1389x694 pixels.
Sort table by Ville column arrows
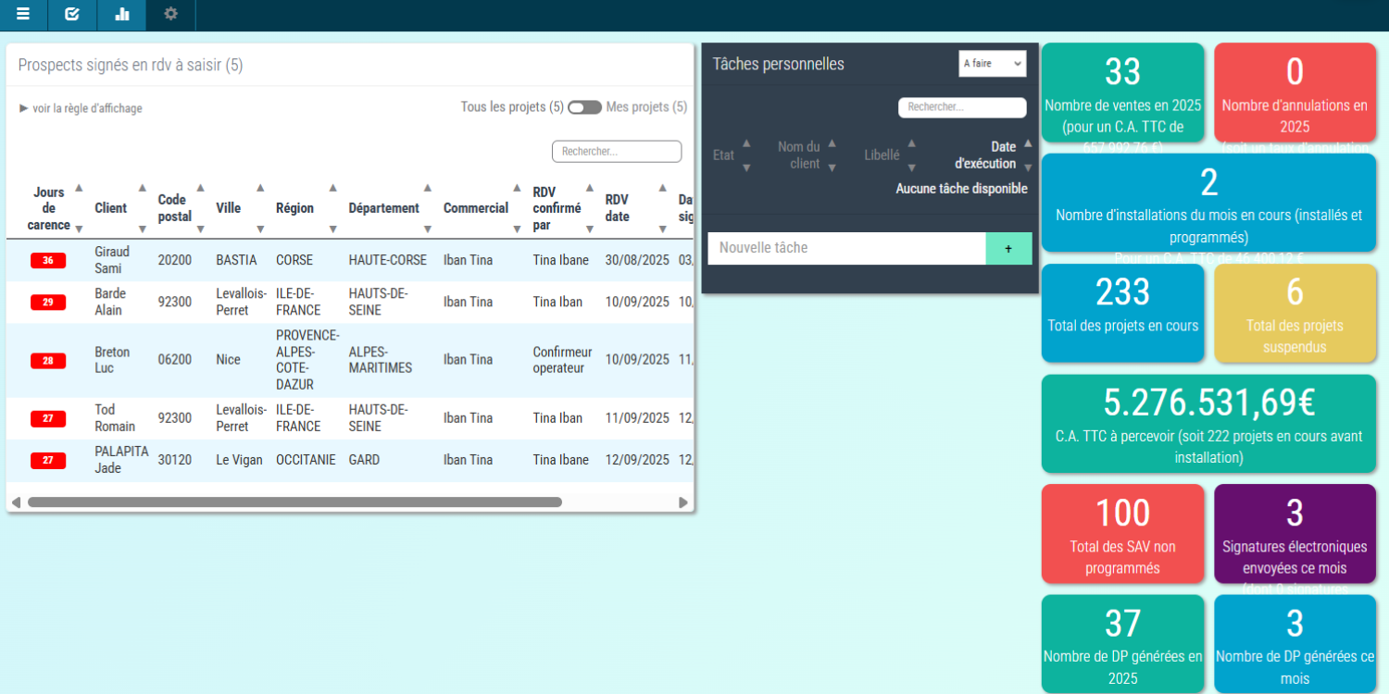click(260, 208)
